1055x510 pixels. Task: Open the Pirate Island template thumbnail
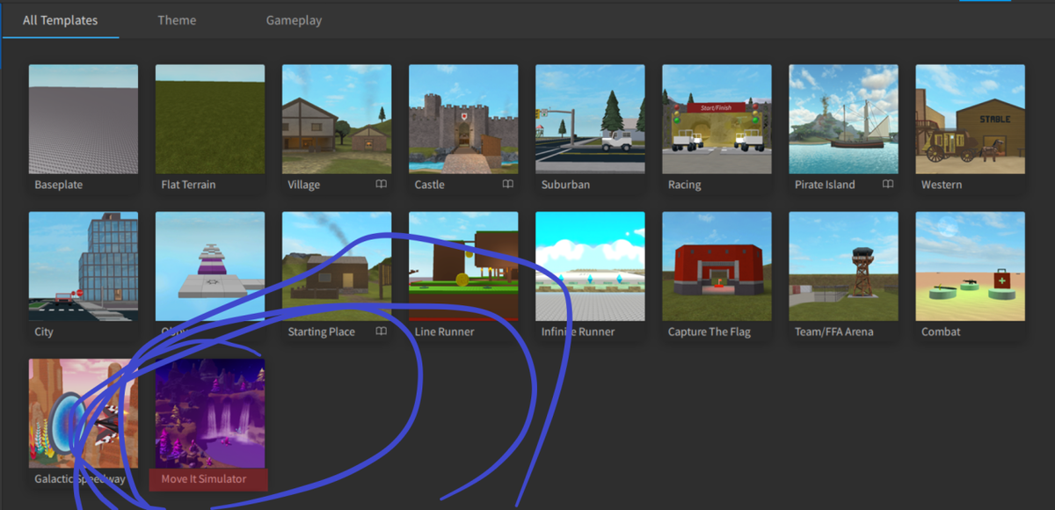pyautogui.click(x=843, y=119)
